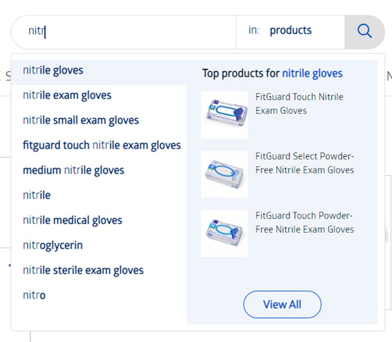Select the single-word 'nitrile' suggestion
The image size is (392, 342).
(x=99, y=195)
